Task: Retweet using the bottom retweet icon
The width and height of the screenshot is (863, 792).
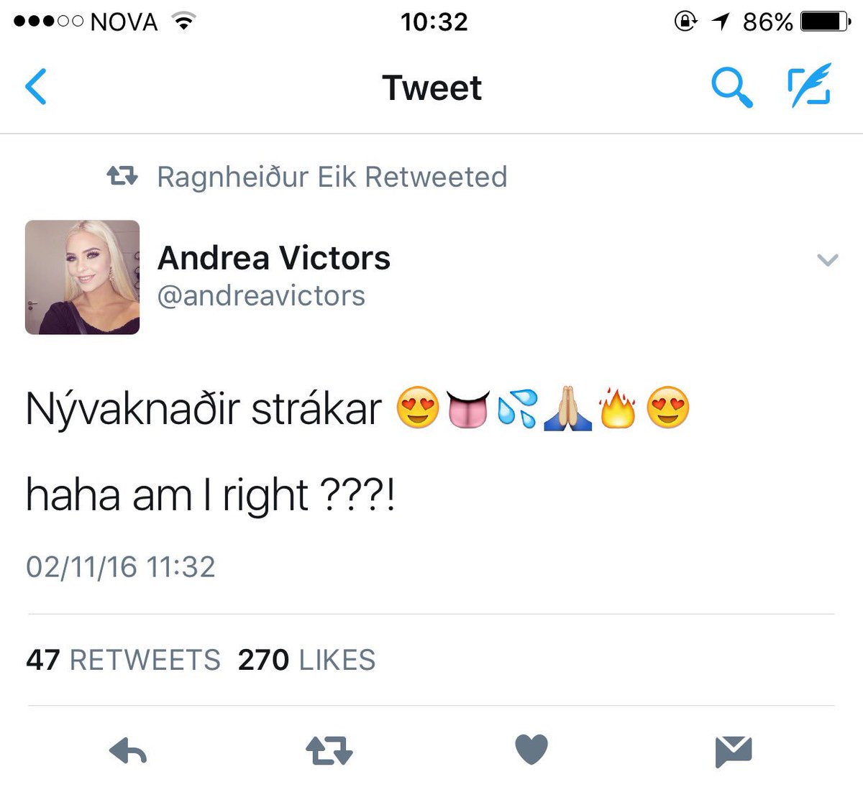Action: 329,750
